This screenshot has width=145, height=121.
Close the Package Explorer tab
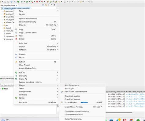coord(17,5)
